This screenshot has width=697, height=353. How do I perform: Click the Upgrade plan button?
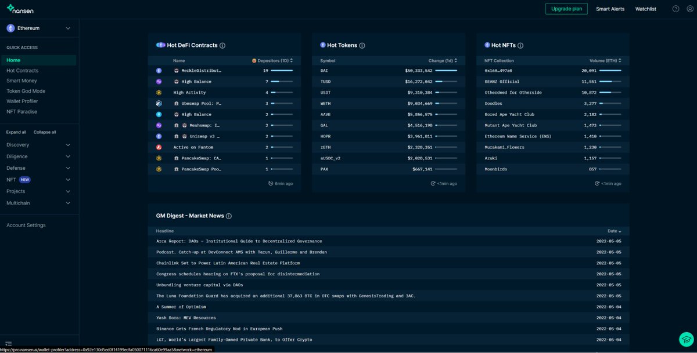point(566,9)
